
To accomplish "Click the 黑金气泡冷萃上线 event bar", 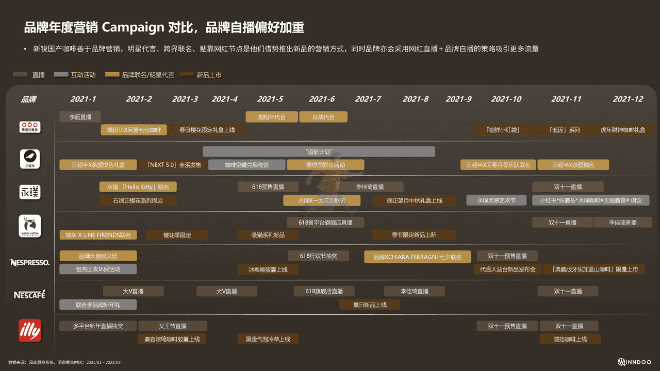I will pyautogui.click(x=268, y=339).
